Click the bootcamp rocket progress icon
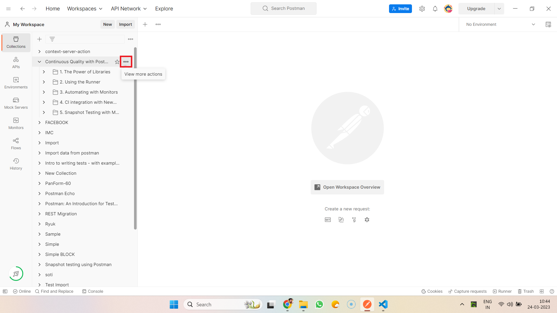557x313 pixels. pos(16,274)
